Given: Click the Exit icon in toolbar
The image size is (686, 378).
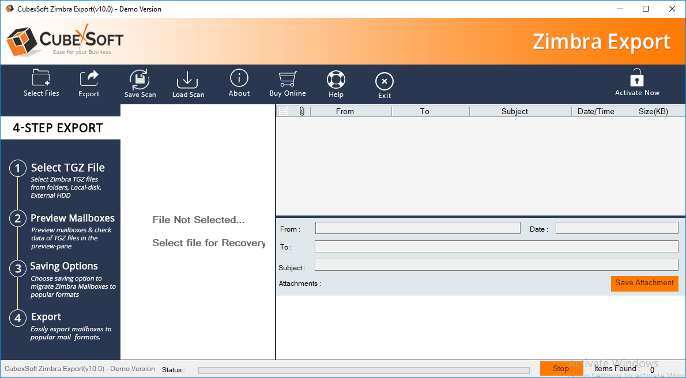Looking at the screenshot, I should [385, 82].
